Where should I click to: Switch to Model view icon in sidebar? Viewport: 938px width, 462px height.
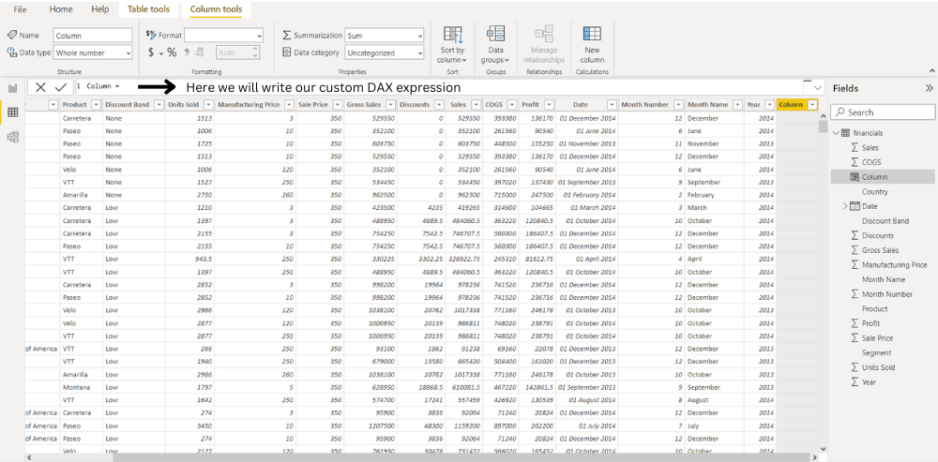[x=13, y=137]
